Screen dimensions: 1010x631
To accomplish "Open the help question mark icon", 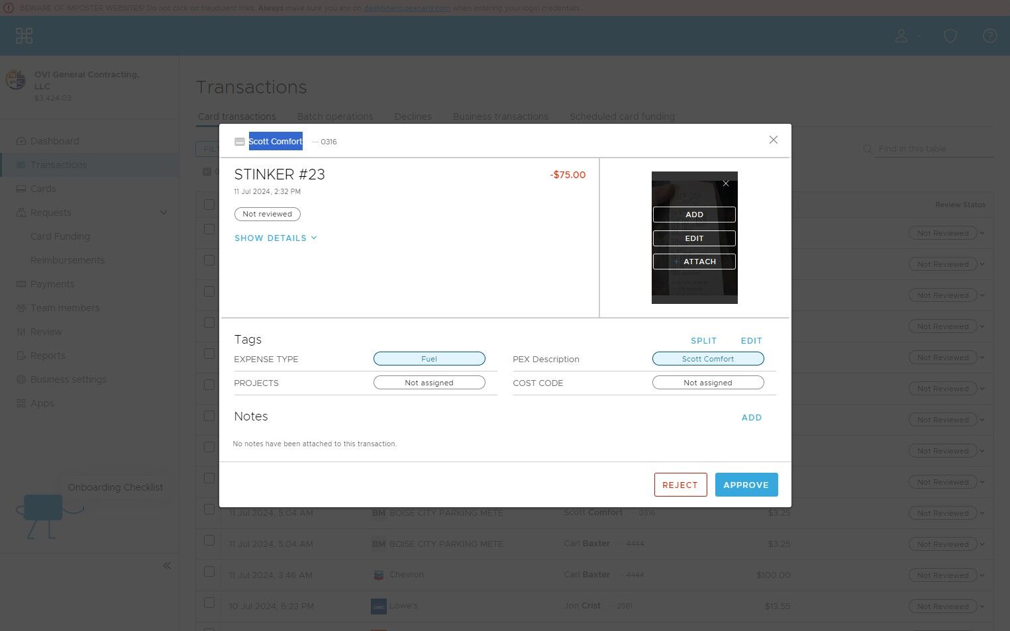I will tap(990, 36).
